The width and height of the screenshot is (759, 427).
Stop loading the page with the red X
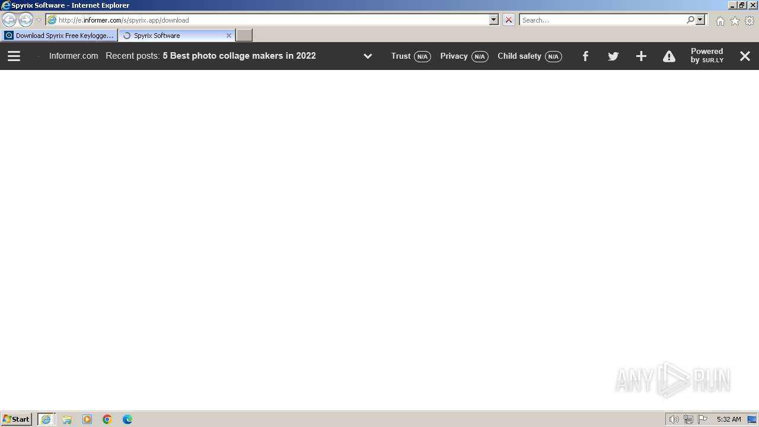(509, 20)
